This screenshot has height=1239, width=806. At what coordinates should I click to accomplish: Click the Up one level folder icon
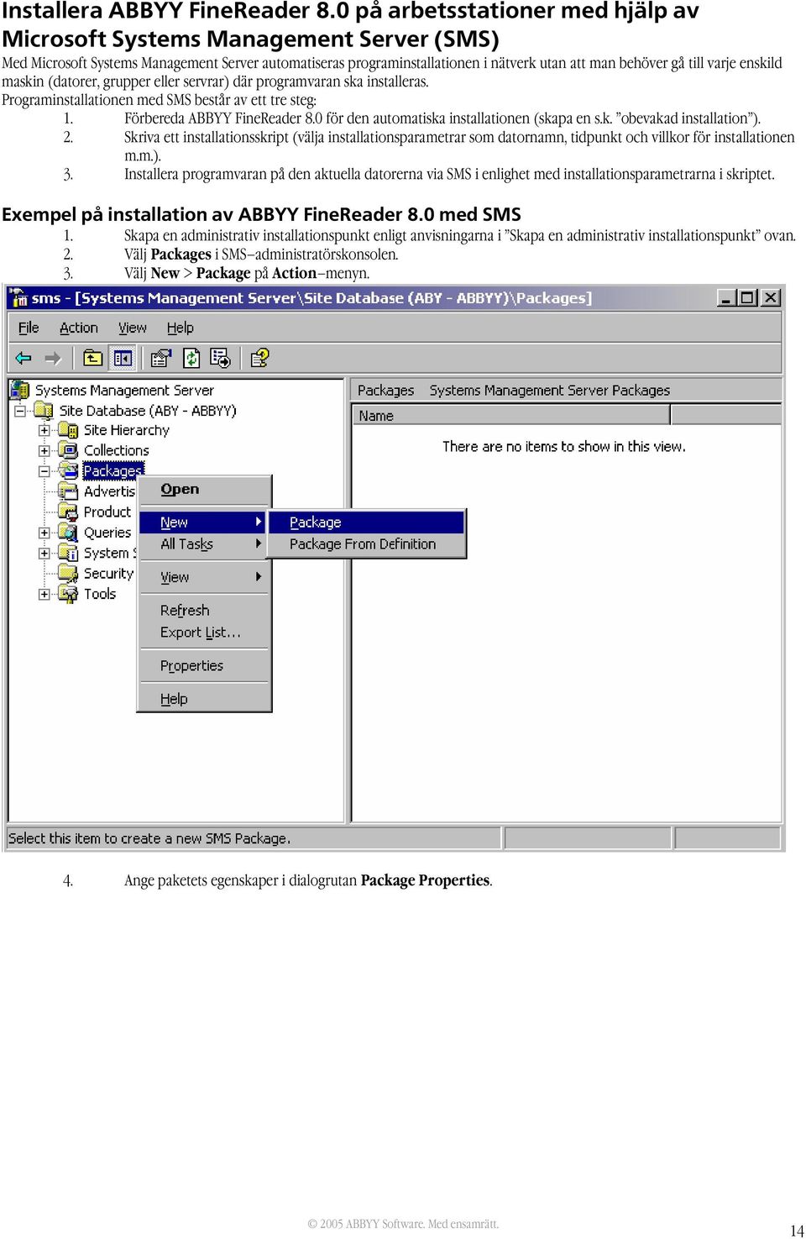click(92, 359)
